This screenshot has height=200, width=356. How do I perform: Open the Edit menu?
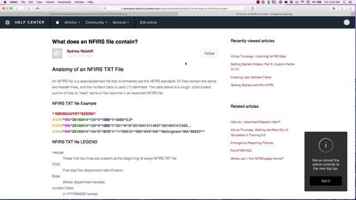tap(31, 2)
